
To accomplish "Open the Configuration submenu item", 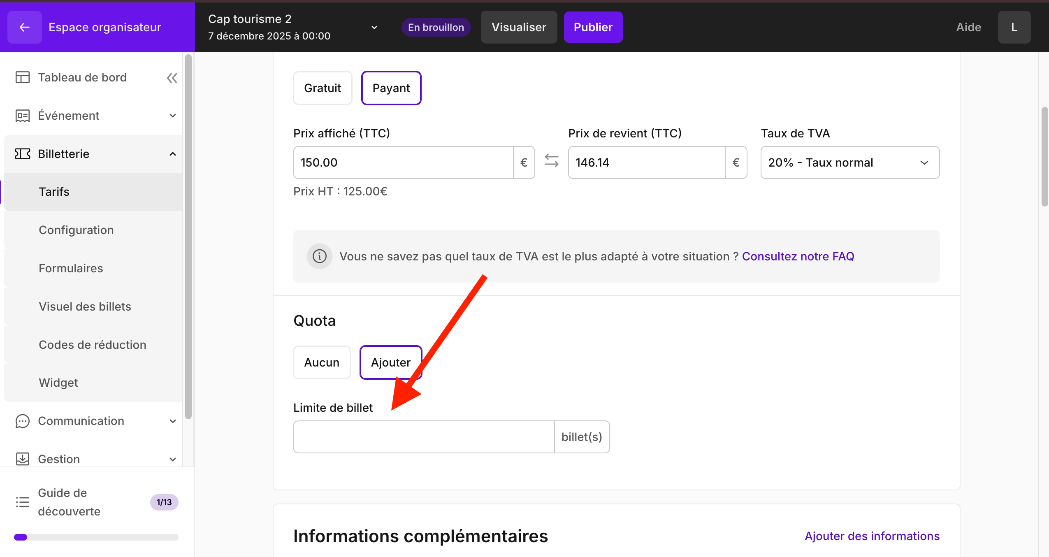I will tap(76, 230).
